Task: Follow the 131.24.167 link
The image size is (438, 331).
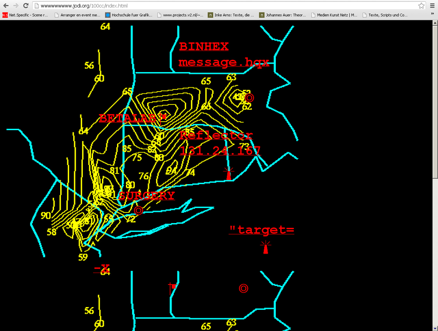Action: [x=220, y=150]
